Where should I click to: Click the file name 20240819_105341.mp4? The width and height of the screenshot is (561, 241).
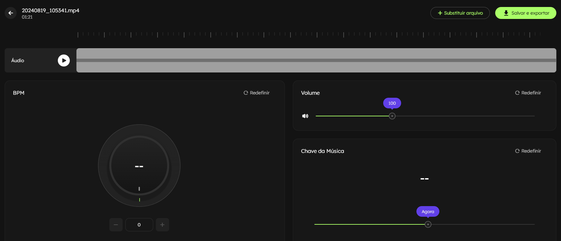pyautogui.click(x=51, y=10)
